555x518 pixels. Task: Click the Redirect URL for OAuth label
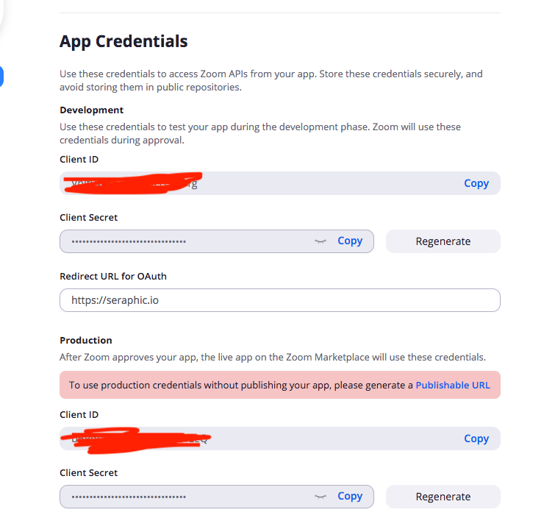113,276
